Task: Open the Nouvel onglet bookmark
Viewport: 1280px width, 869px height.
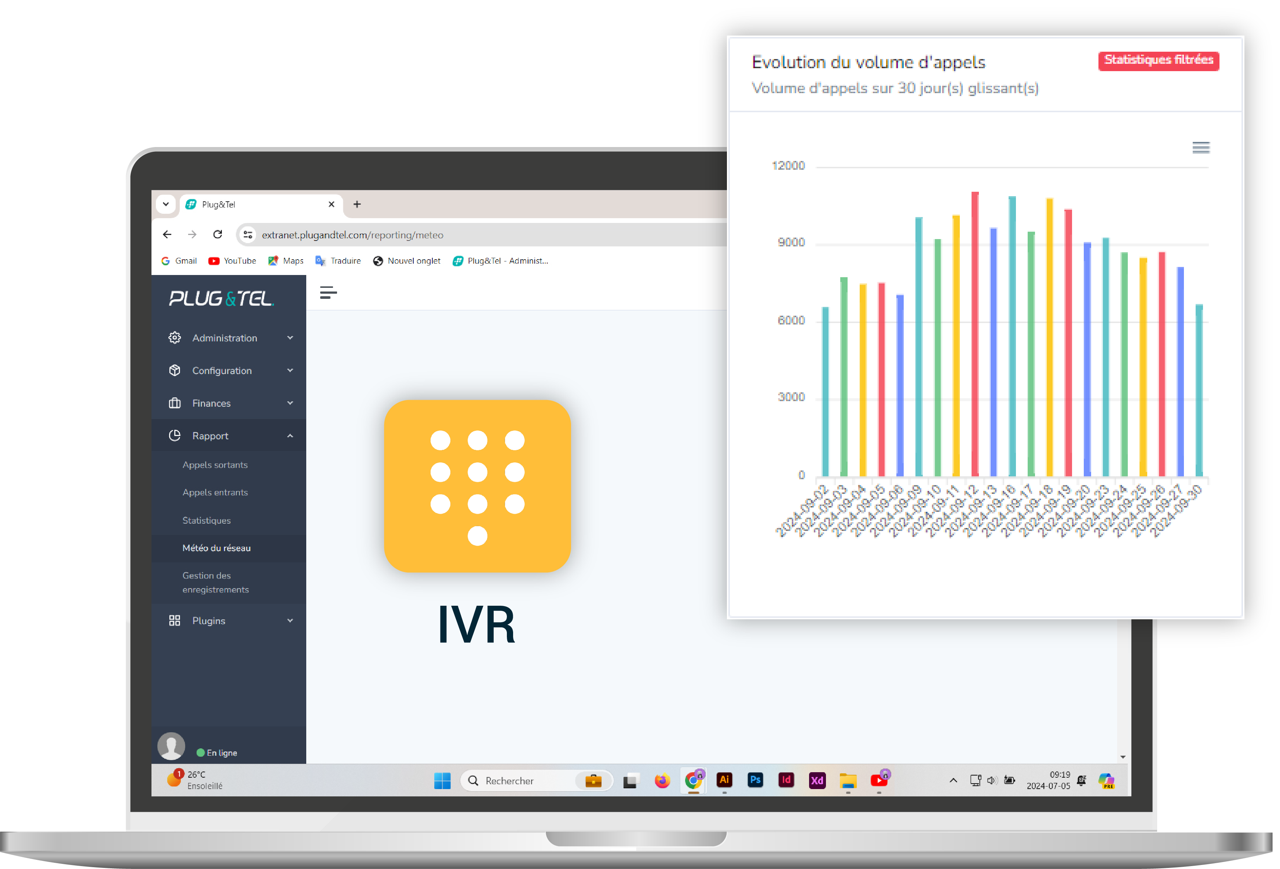Action: [406, 261]
